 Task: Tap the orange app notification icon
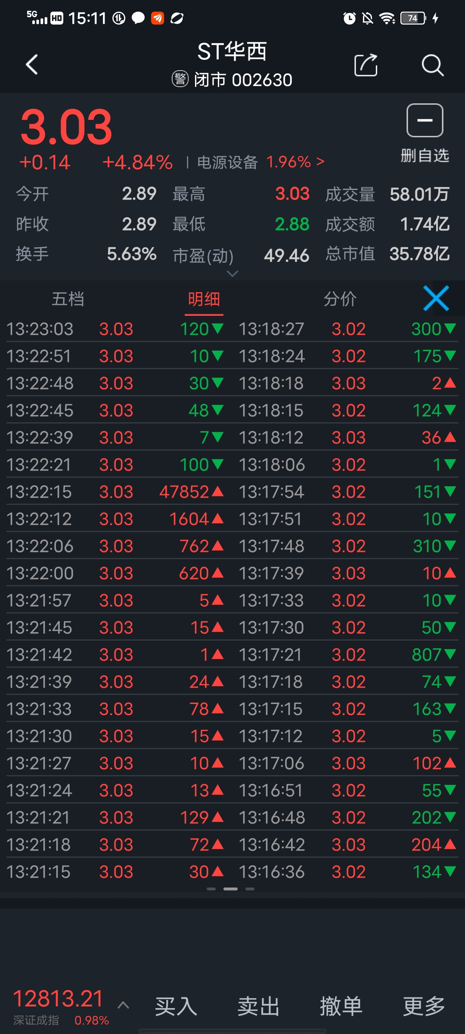[158, 18]
